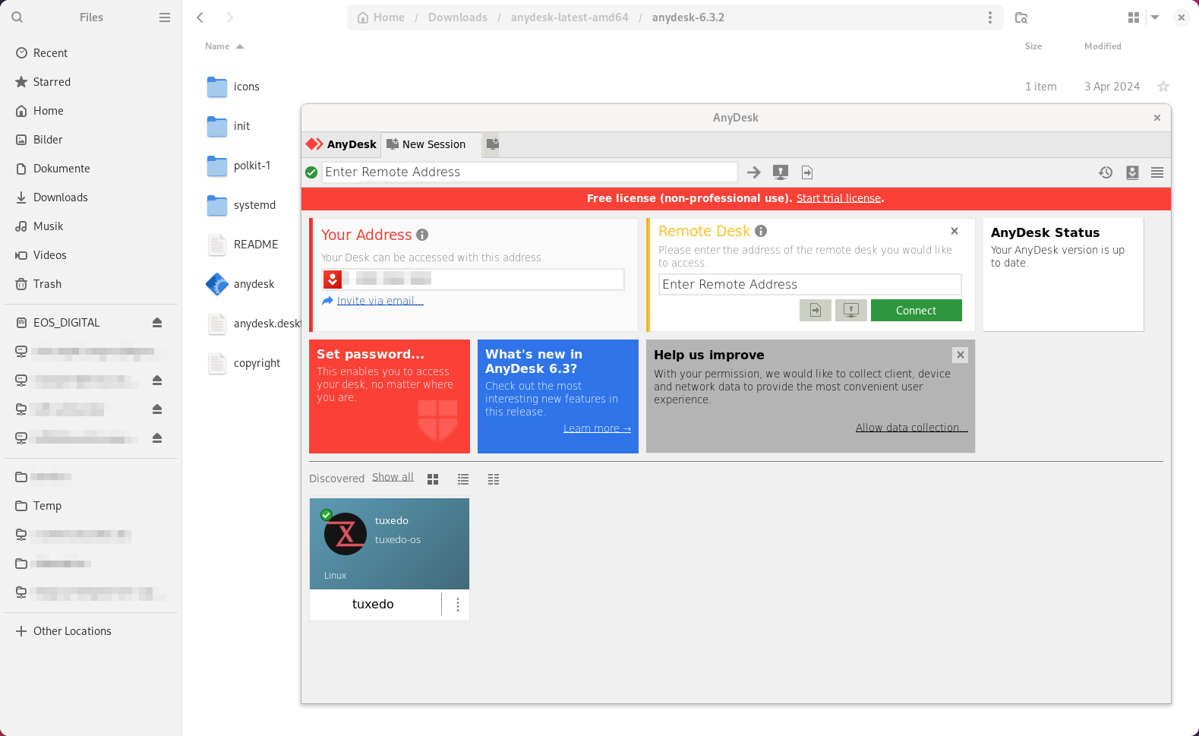Dismiss the Remote Desk panel
The height and width of the screenshot is (736, 1199).
(954, 231)
